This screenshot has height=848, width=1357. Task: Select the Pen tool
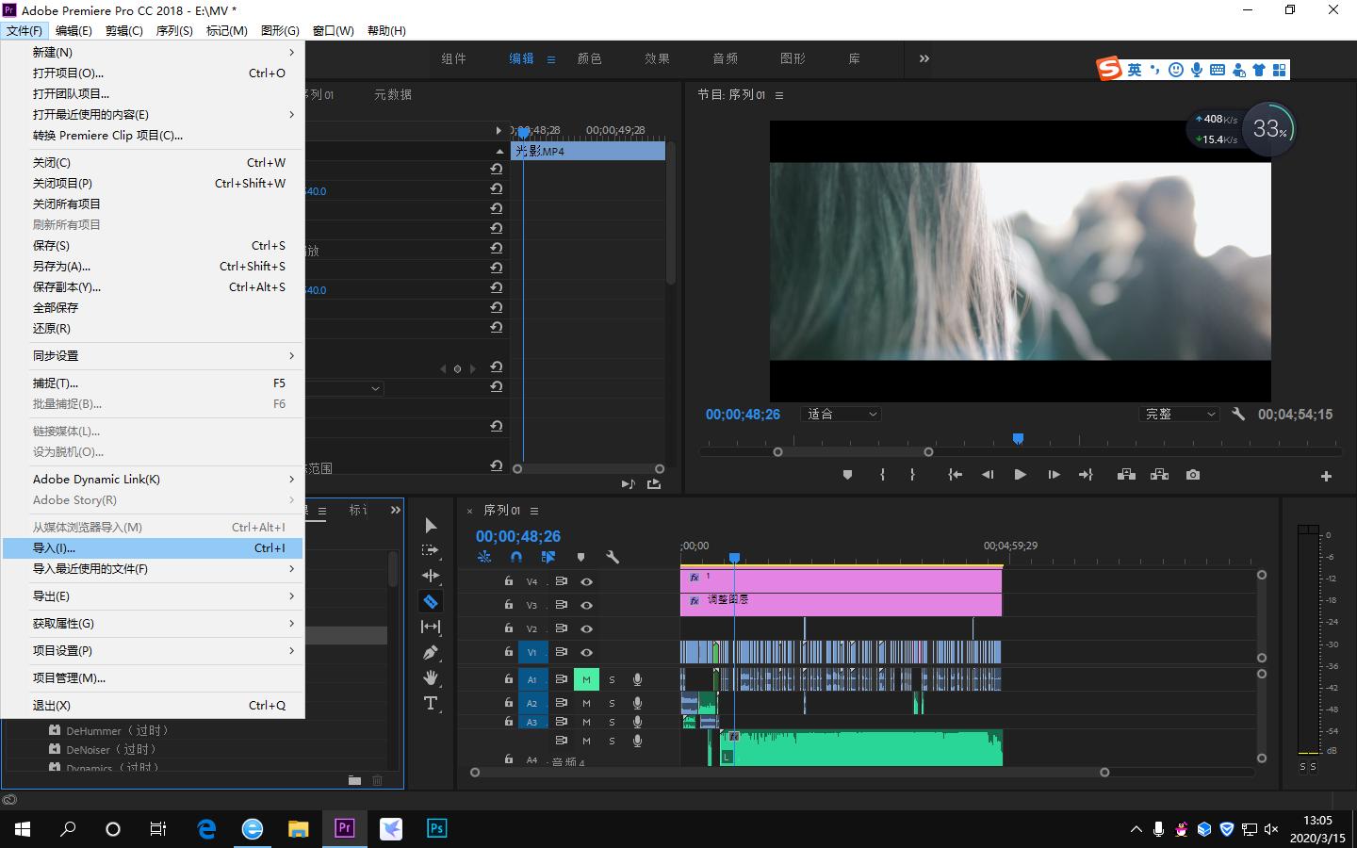point(431,652)
